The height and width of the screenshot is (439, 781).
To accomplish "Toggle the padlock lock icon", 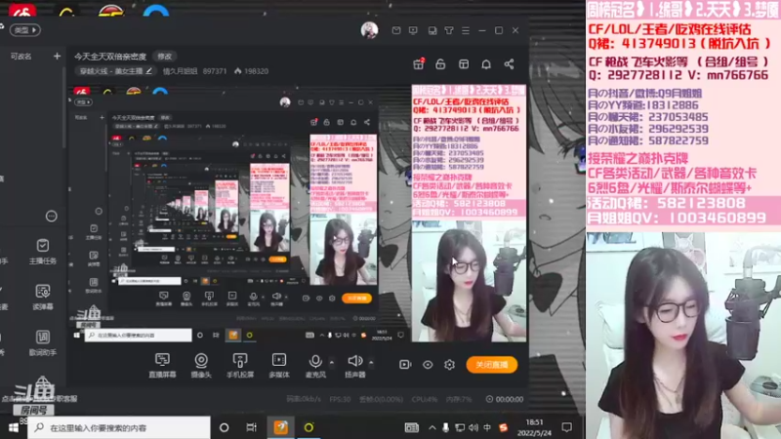I will pyautogui.click(x=440, y=64).
